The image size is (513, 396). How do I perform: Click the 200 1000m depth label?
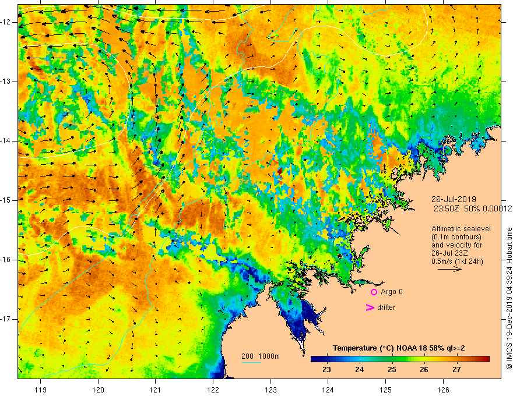[x=261, y=356]
